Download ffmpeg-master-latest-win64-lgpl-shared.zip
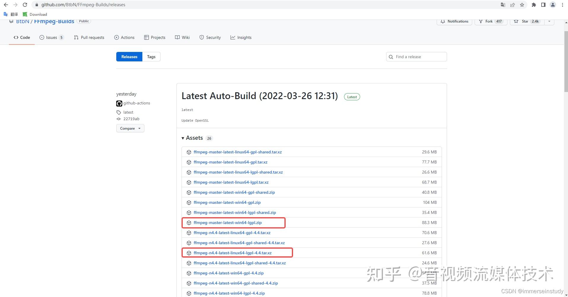 tap(235, 212)
